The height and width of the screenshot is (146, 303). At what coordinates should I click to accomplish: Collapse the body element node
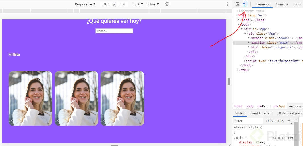(238, 24)
